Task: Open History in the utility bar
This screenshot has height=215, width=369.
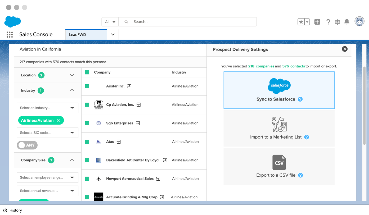Action: click(x=13, y=211)
